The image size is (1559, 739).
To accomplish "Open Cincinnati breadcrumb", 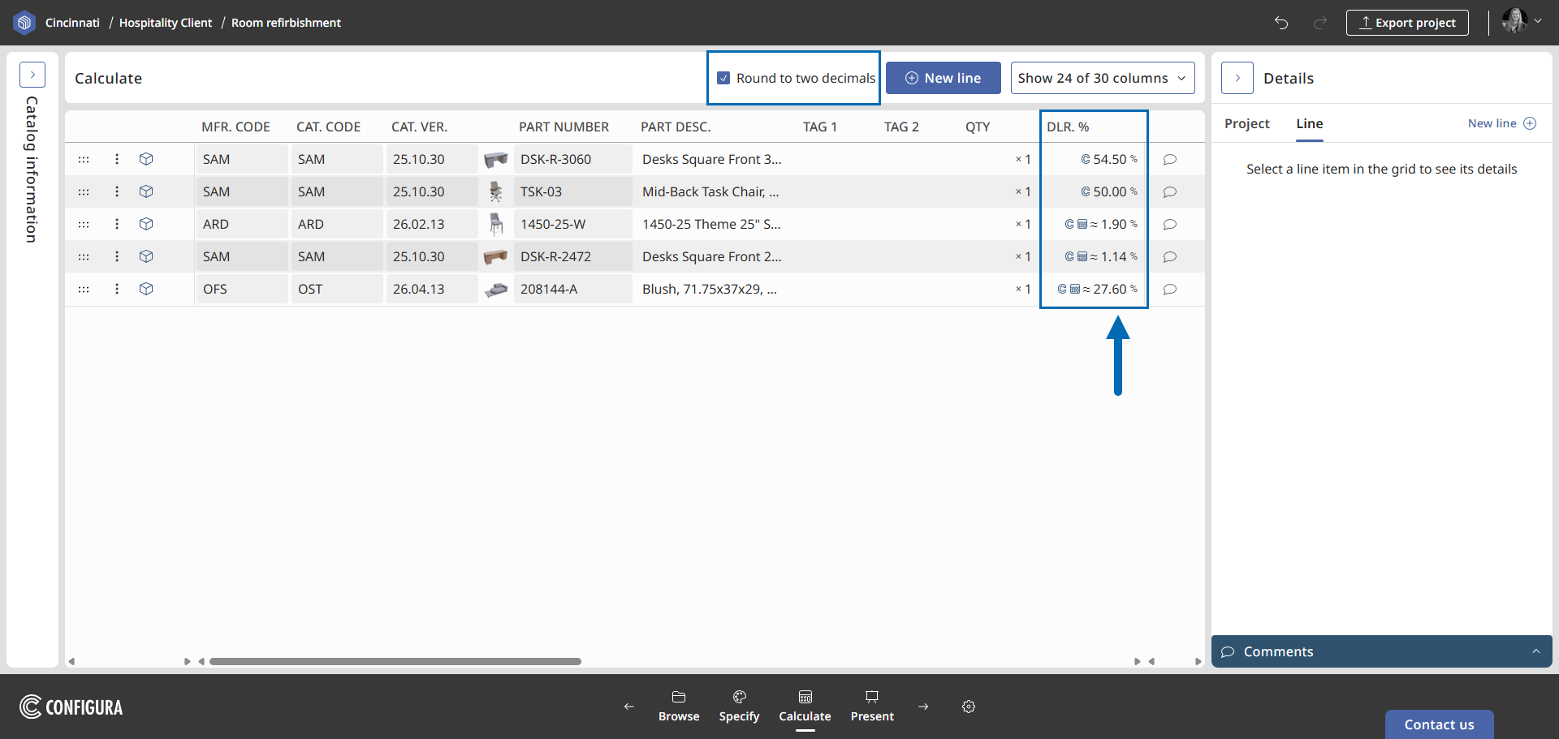I will click(72, 23).
